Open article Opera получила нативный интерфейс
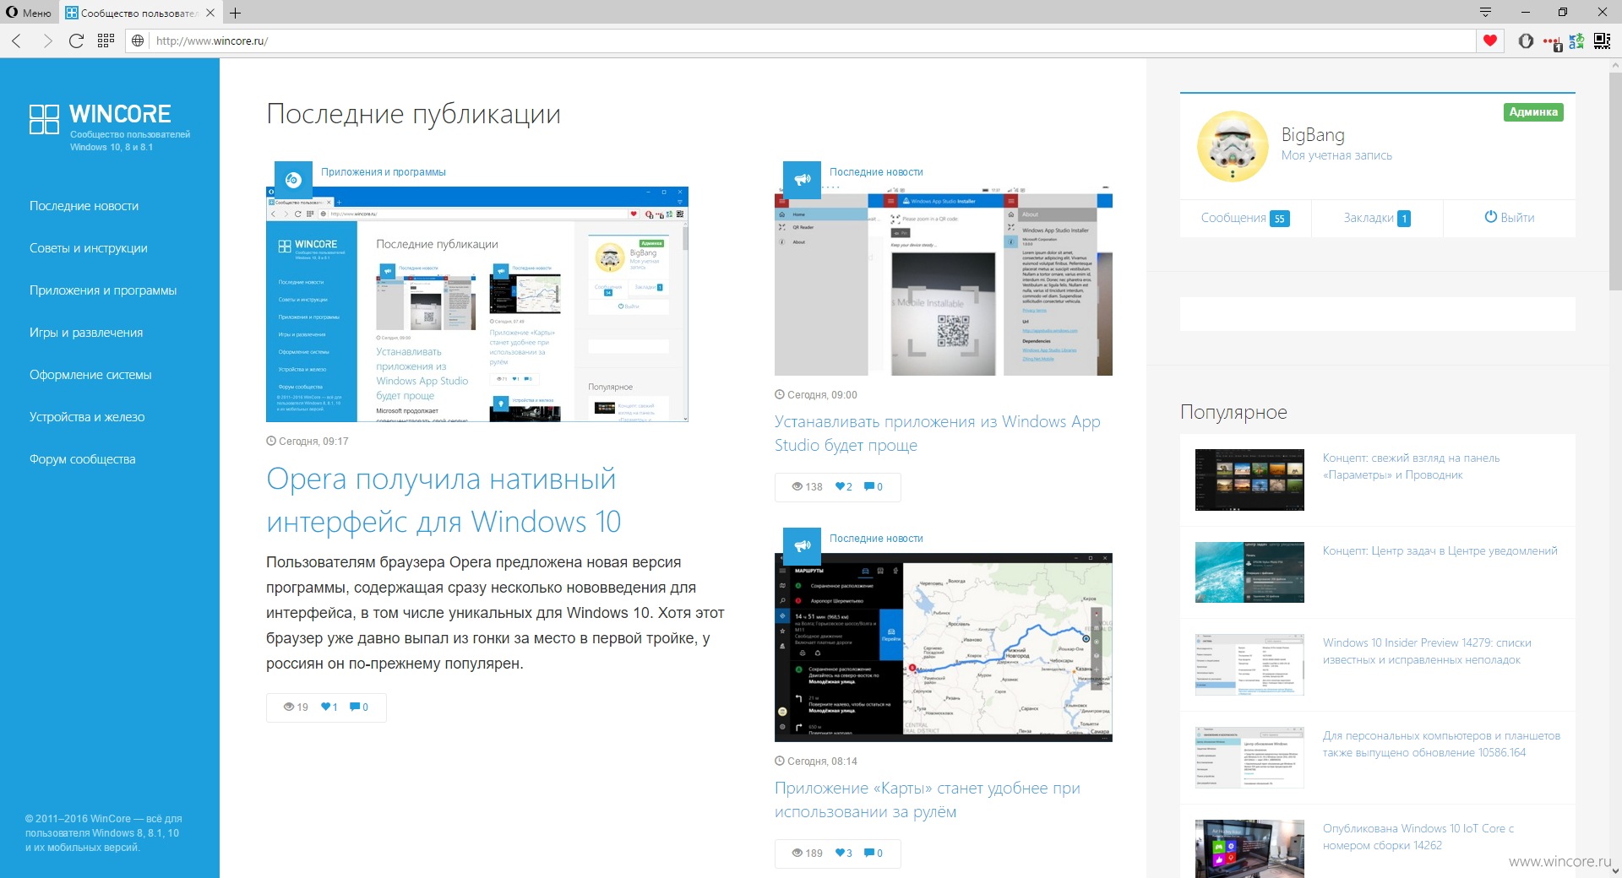1622x878 pixels. tap(444, 501)
